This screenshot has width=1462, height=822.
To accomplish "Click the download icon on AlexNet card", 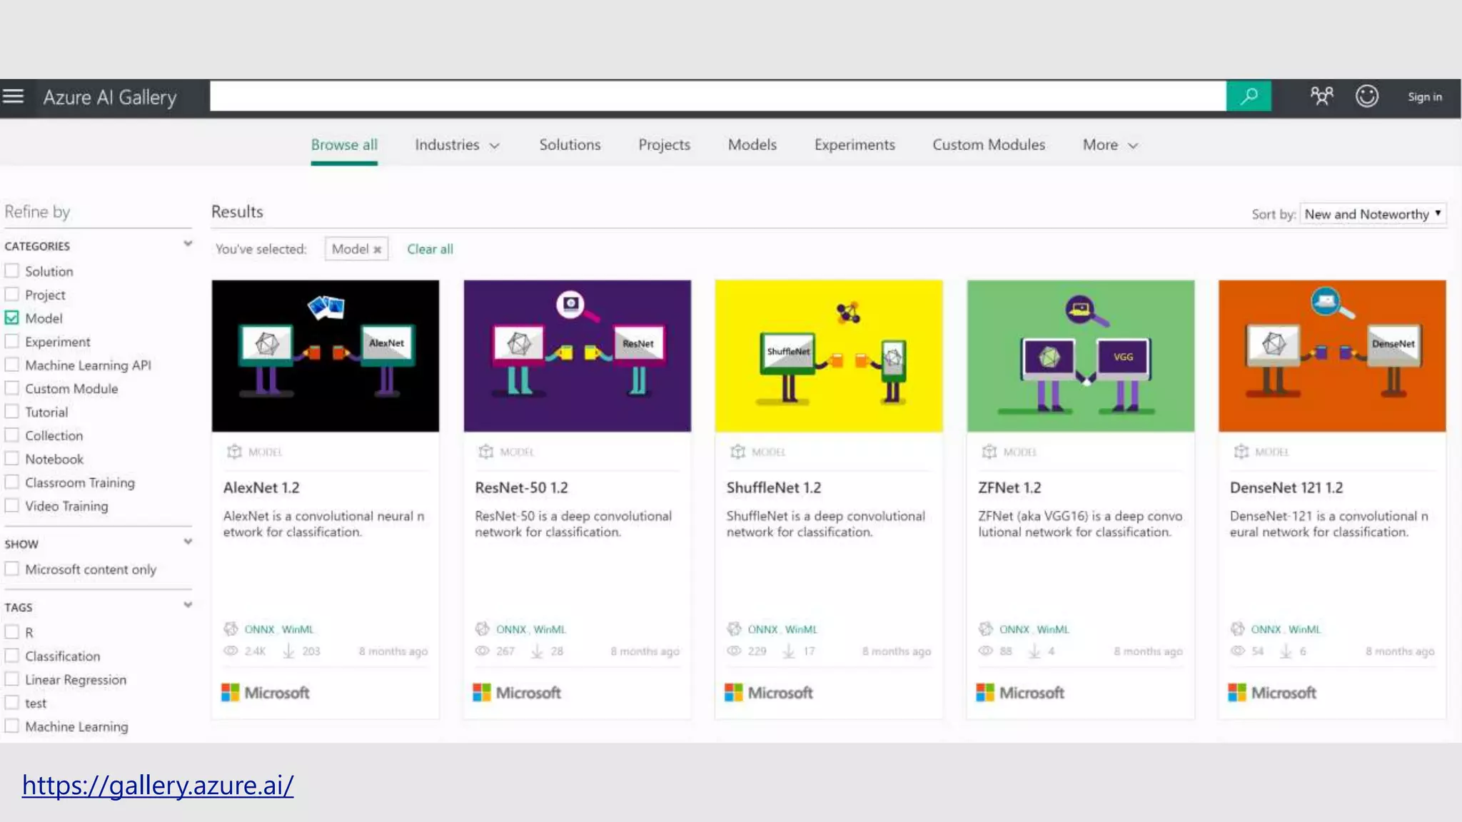I will [x=289, y=651].
